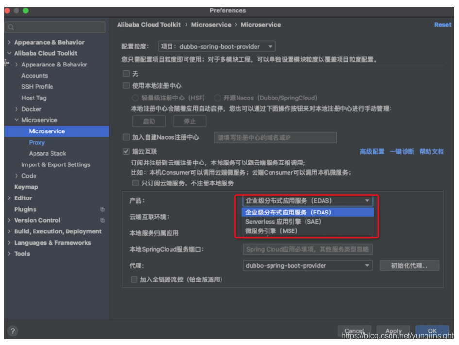The image size is (459, 345).
Task: Enable 使用本地注册中心 checkbox
Action: (x=126, y=86)
